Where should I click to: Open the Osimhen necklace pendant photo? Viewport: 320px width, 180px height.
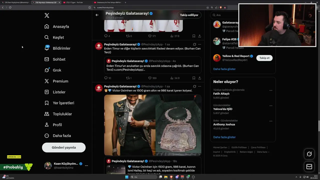(178, 125)
